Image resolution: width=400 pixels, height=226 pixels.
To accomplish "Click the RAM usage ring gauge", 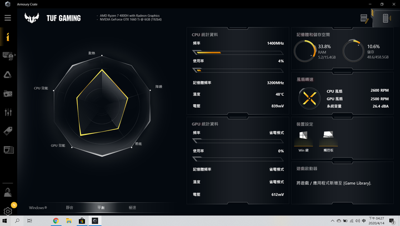I will [x=305, y=51].
